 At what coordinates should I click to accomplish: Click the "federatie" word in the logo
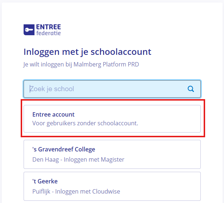(48, 33)
